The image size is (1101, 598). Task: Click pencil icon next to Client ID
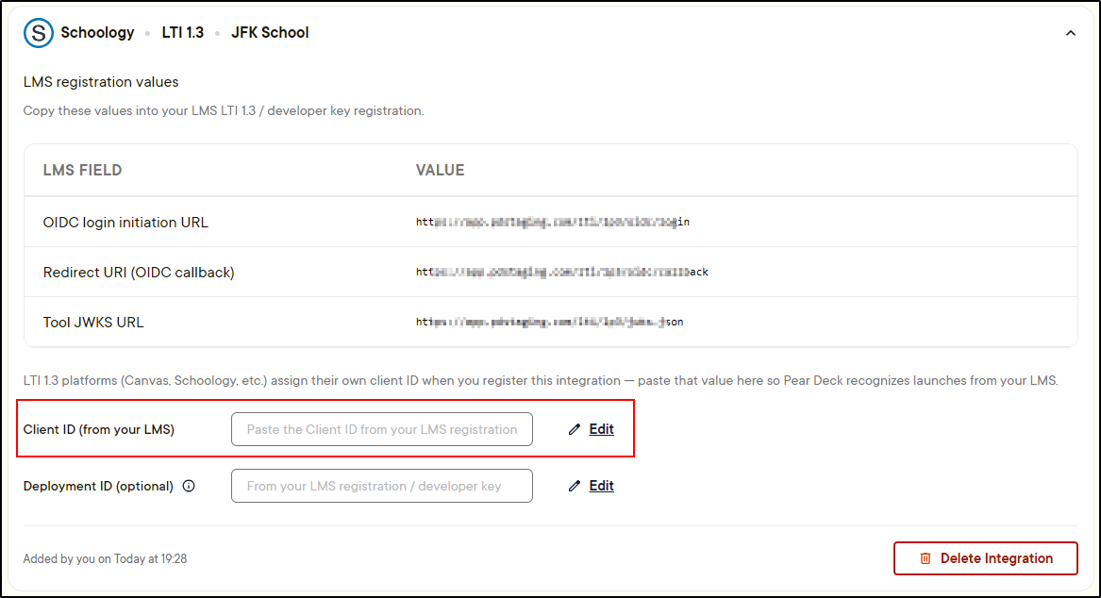(x=575, y=429)
